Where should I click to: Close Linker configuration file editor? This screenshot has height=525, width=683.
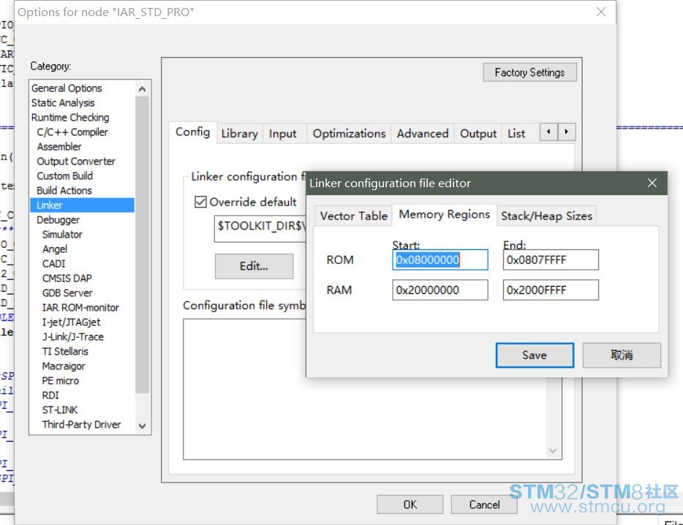pos(652,183)
